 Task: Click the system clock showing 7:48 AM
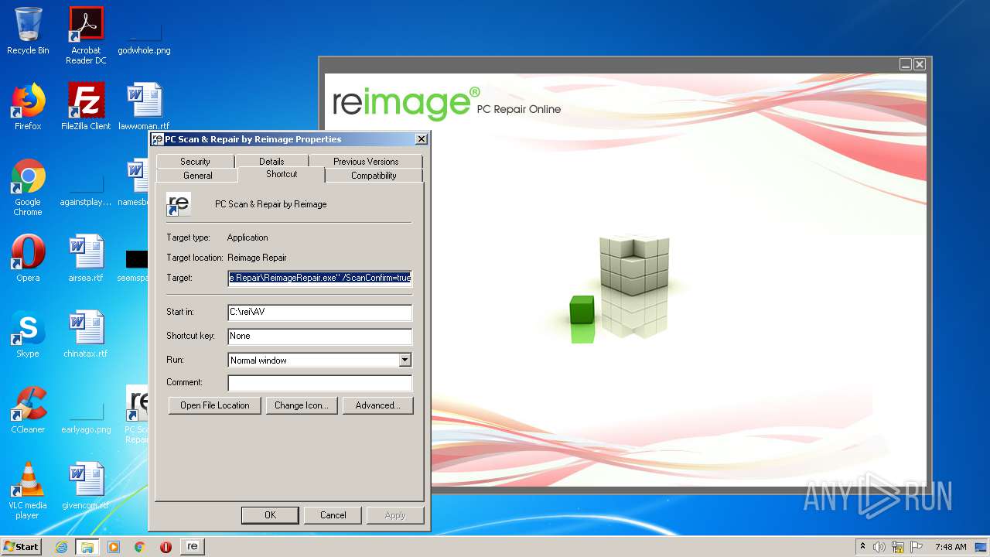(x=951, y=547)
